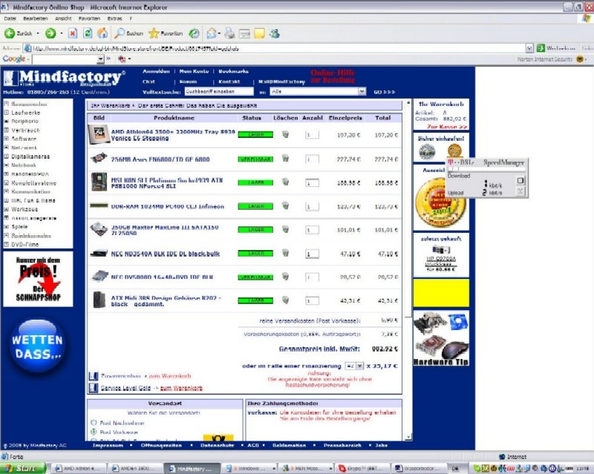Open the financing months dropdown
Viewport: 594px width, 474px height.
[359, 366]
